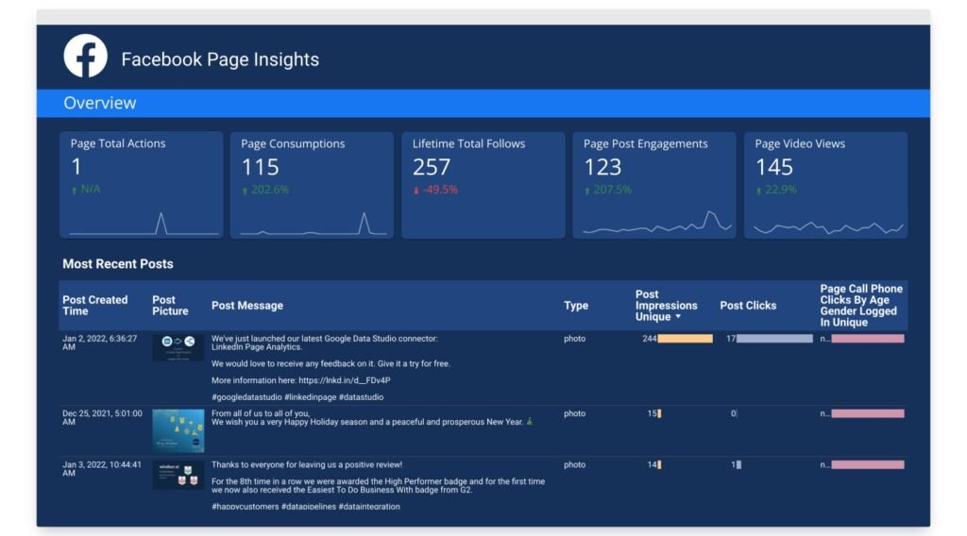The width and height of the screenshot is (967, 536).
Task: Click the pink bar in first post row
Action: [x=867, y=339]
